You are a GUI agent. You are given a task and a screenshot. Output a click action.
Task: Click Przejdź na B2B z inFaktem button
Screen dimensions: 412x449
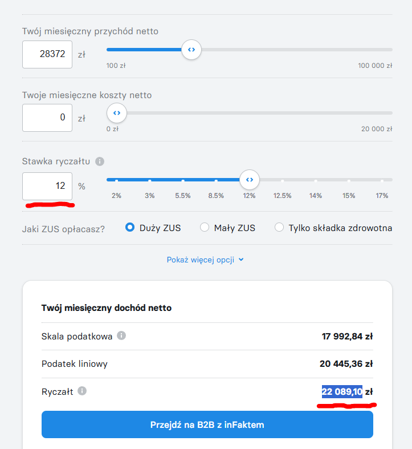207,424
